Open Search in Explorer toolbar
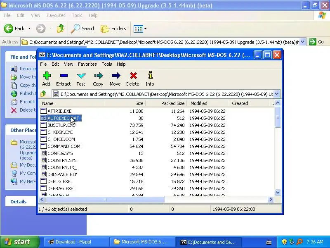Viewport: 330px width, 248px height. 83,29
